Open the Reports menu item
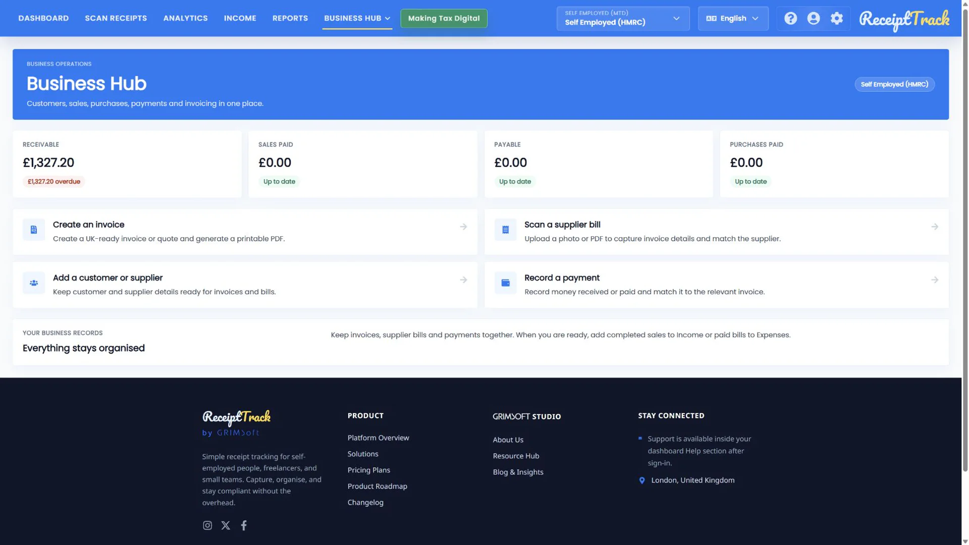This screenshot has height=545, width=969. click(x=290, y=18)
